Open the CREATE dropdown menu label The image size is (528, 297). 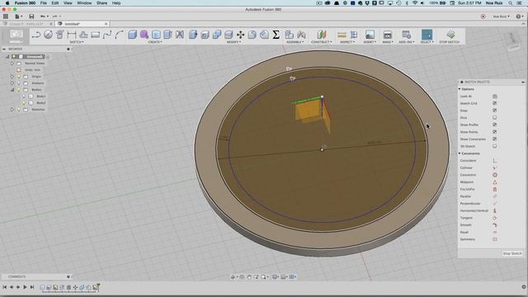point(155,42)
